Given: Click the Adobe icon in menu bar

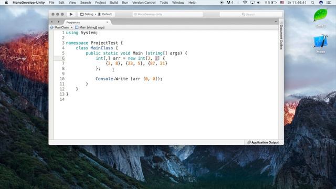Looking at the screenshot, I should 230,3.
